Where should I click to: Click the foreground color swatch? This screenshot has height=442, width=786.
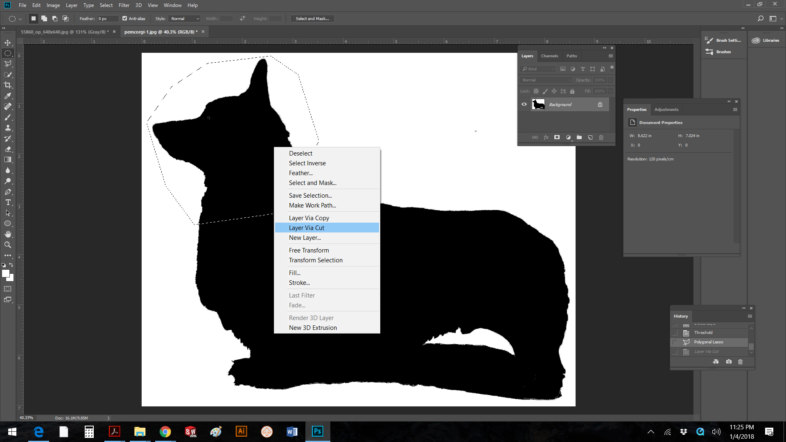(x=5, y=273)
